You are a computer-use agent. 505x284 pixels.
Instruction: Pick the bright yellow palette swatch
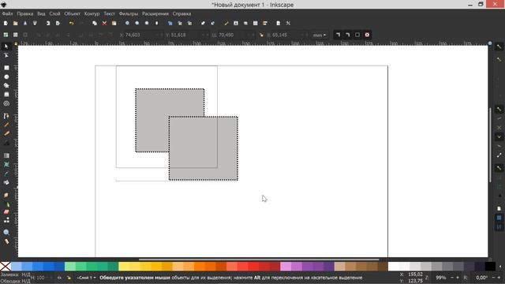[x=124, y=267]
